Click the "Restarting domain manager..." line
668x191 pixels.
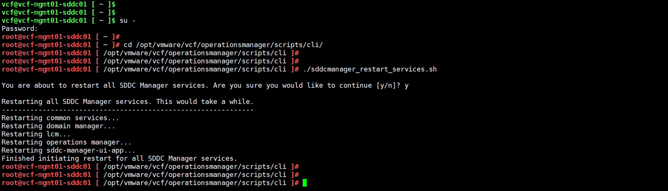tap(58, 126)
